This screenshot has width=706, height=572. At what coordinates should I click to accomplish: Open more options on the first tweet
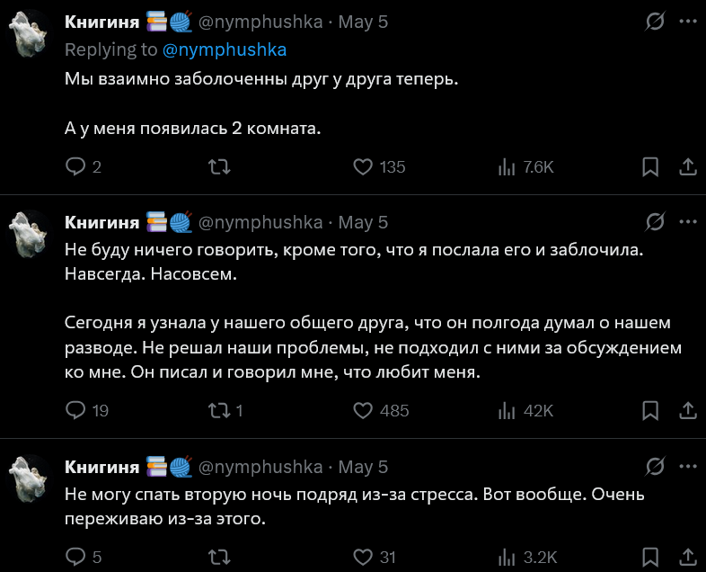click(x=688, y=22)
